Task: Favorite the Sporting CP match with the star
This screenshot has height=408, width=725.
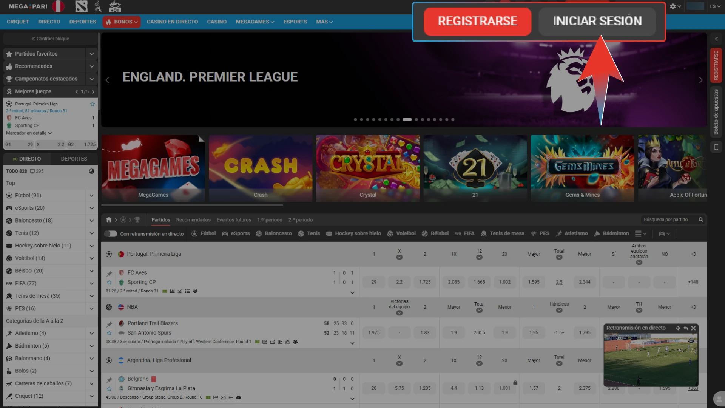Action: click(109, 283)
